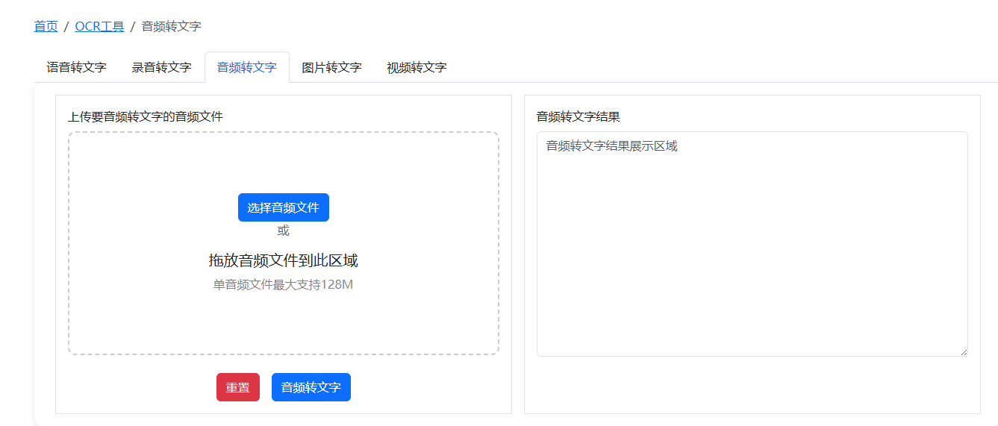Click the 或 text below the select button
The width and height of the screenshot is (998, 426).
point(284,231)
